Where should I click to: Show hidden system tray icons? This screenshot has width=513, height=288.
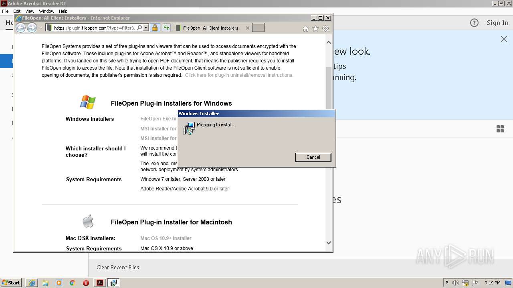tap(447, 283)
